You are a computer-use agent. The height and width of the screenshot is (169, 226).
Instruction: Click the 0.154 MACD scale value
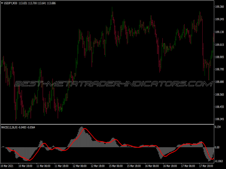pos(218,127)
